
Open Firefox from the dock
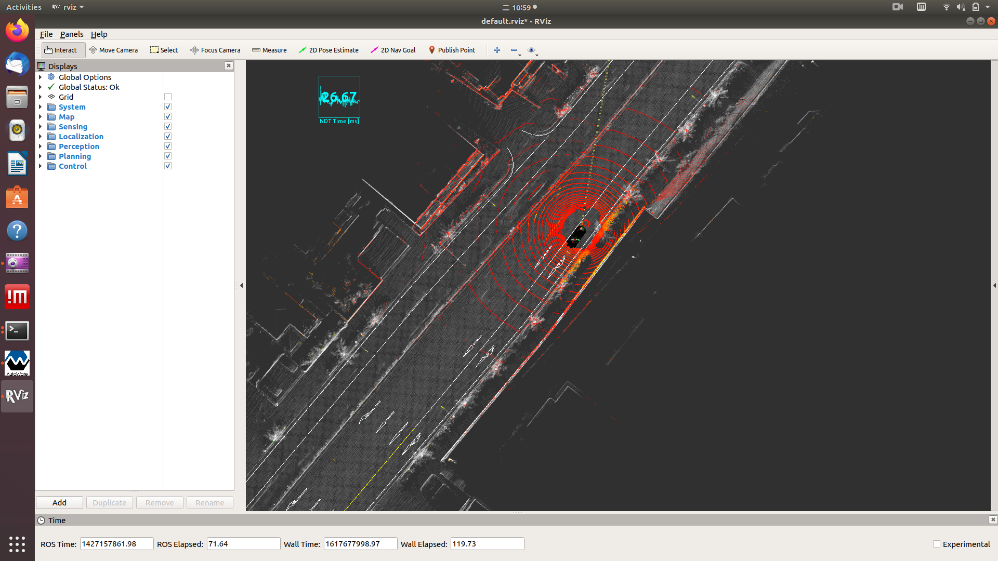tap(17, 31)
